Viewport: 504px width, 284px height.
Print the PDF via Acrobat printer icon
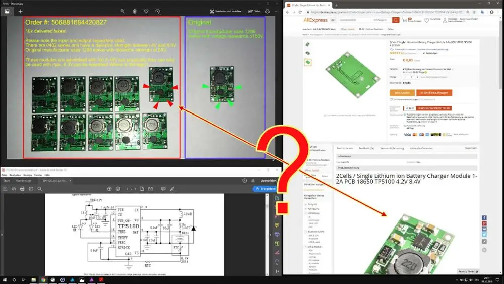click(22, 189)
